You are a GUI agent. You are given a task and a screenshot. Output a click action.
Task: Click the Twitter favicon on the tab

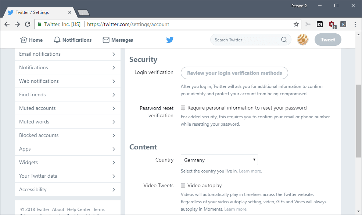pyautogui.click(x=11, y=12)
